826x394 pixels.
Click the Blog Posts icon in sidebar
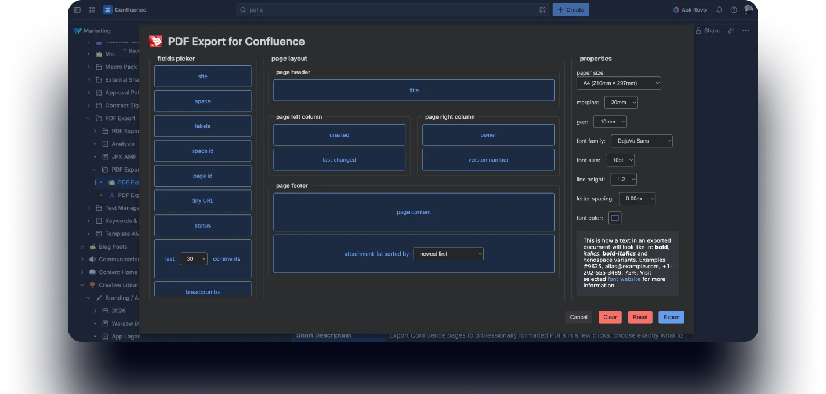coord(92,246)
